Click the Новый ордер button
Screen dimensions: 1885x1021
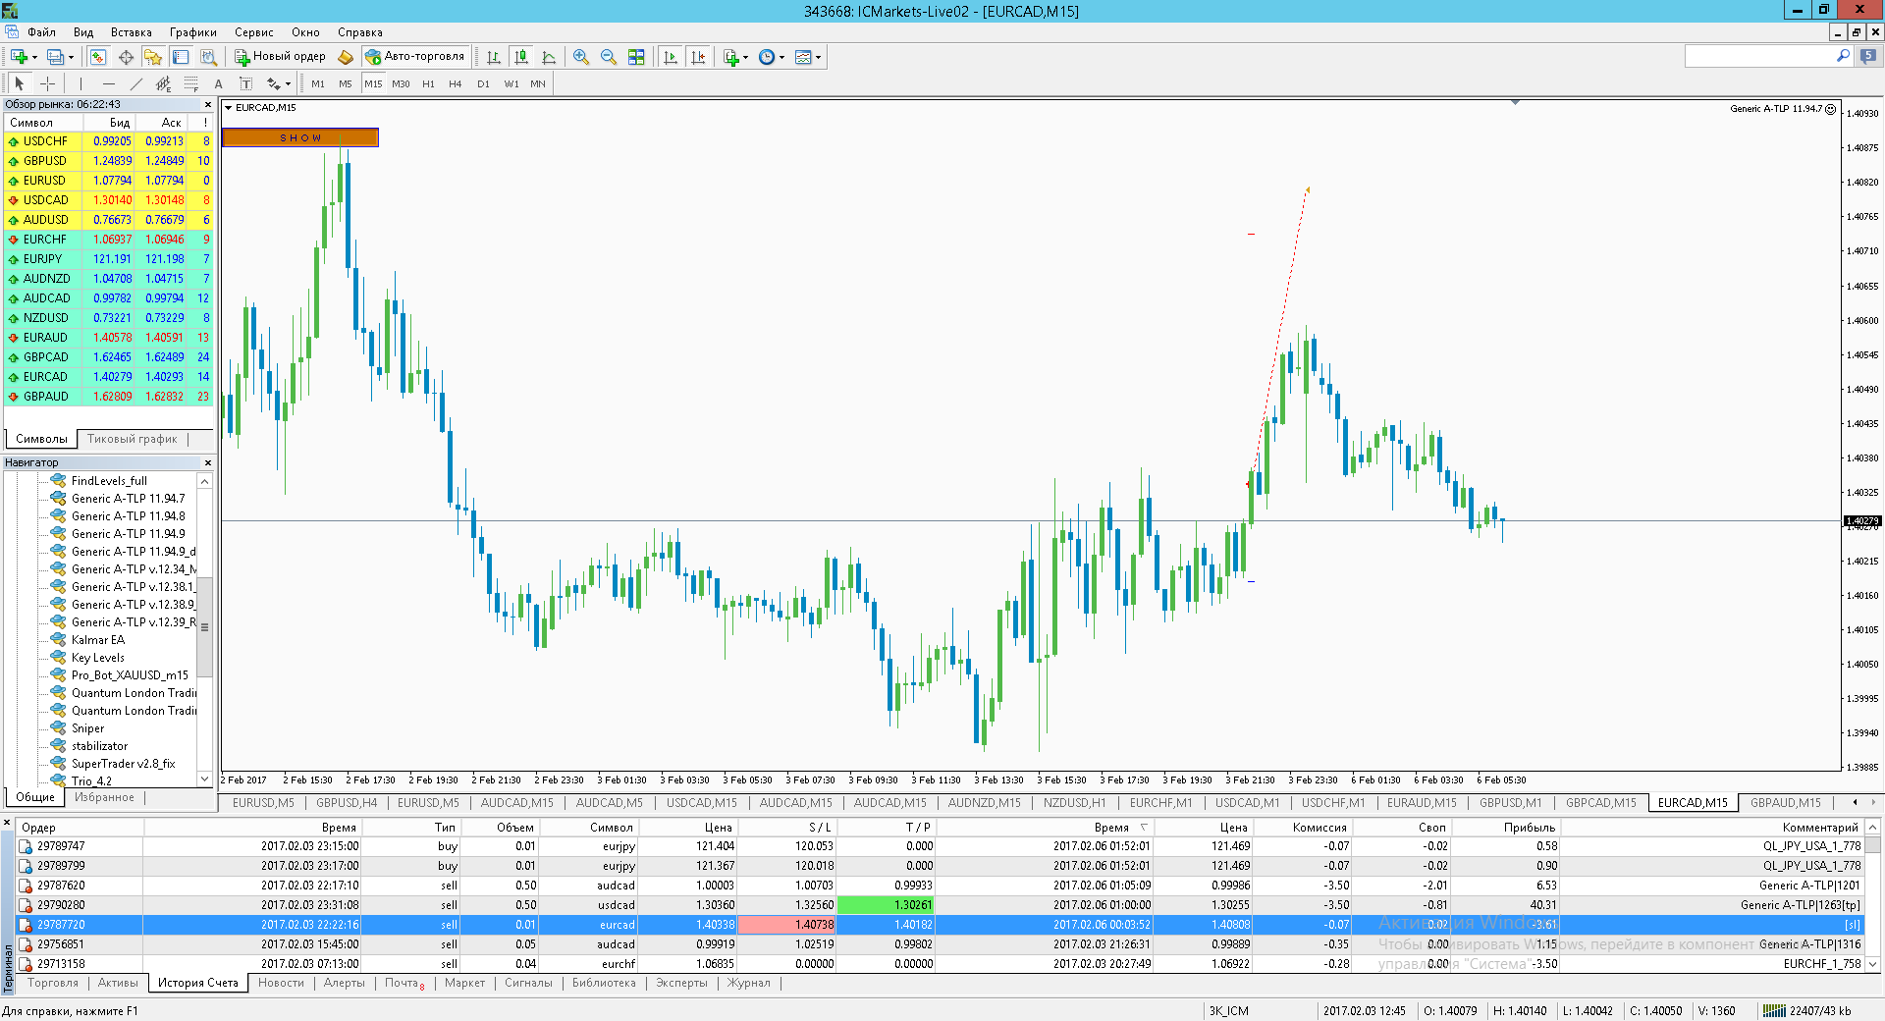(x=280, y=57)
